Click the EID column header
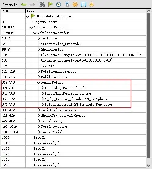Viewport: 152px width, 169px height. [x=13, y=11]
